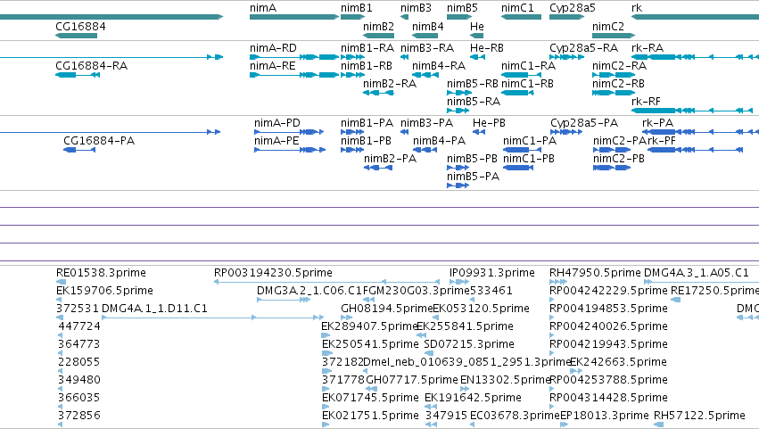Click the RP003194230.5prime EST label
This screenshot has height=429, width=759.
pyautogui.click(x=273, y=273)
